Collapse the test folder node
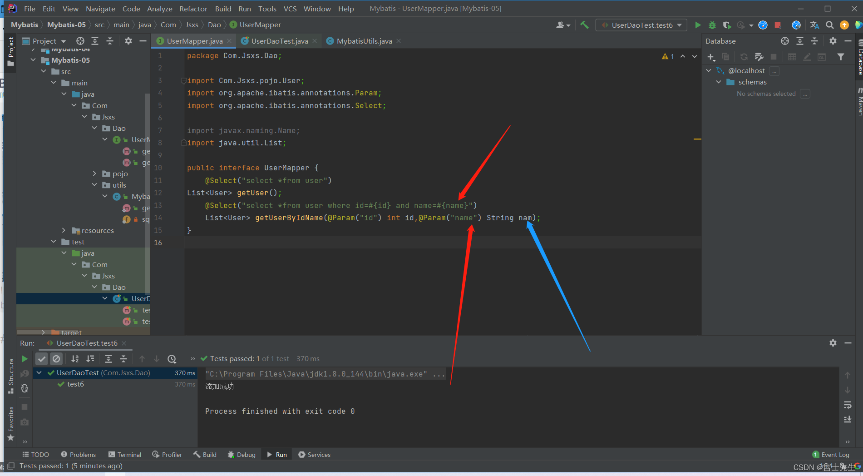This screenshot has width=863, height=476. (54, 242)
